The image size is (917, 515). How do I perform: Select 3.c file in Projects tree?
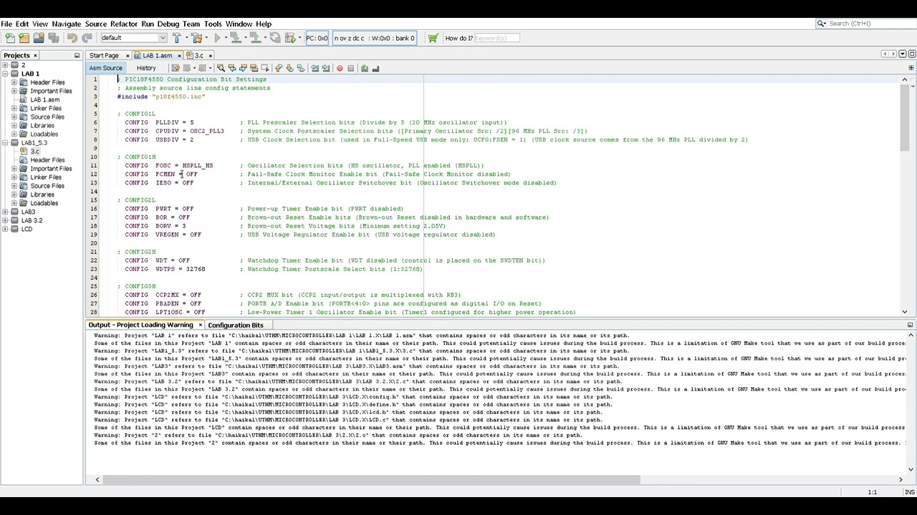coord(34,152)
